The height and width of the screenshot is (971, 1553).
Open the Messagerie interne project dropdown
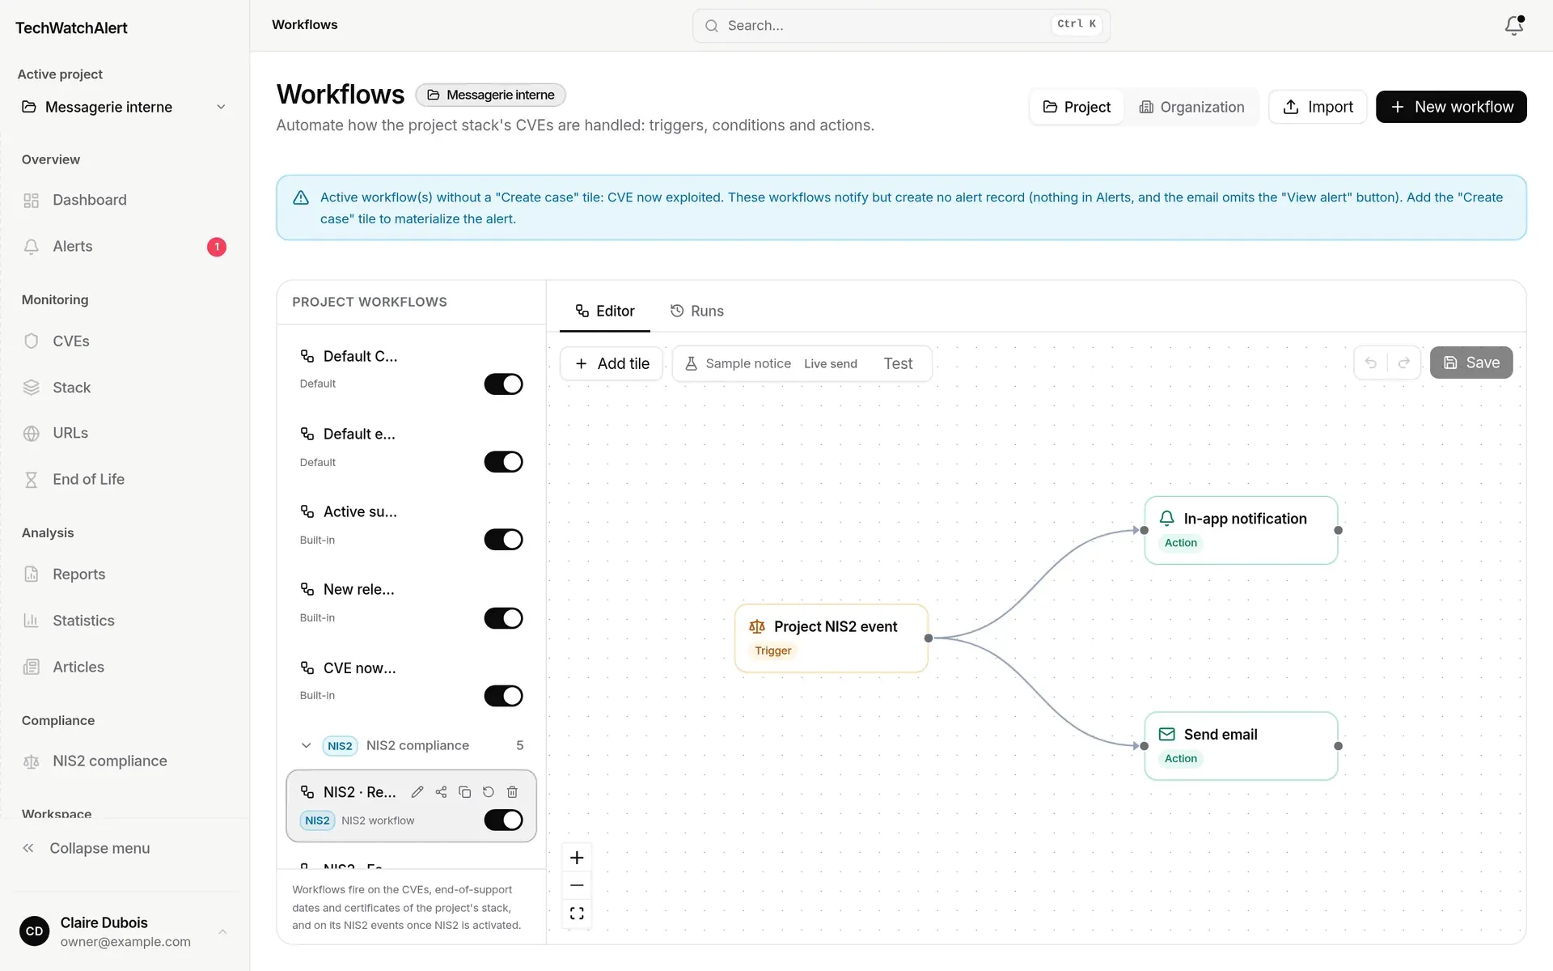[125, 107]
